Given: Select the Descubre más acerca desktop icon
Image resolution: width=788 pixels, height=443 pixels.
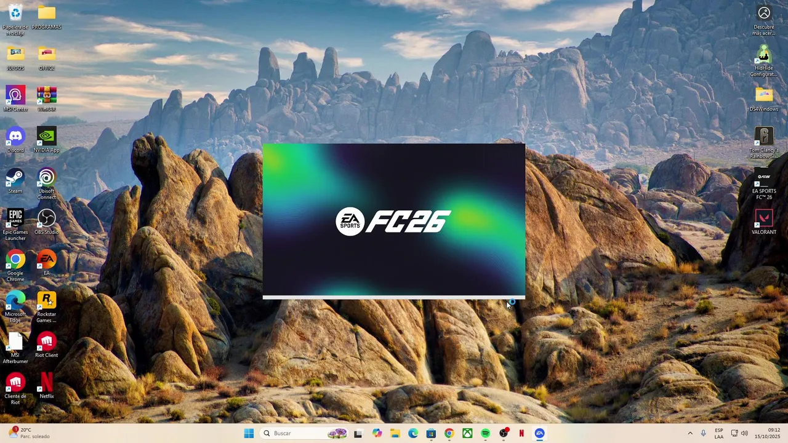Looking at the screenshot, I should [764, 20].
